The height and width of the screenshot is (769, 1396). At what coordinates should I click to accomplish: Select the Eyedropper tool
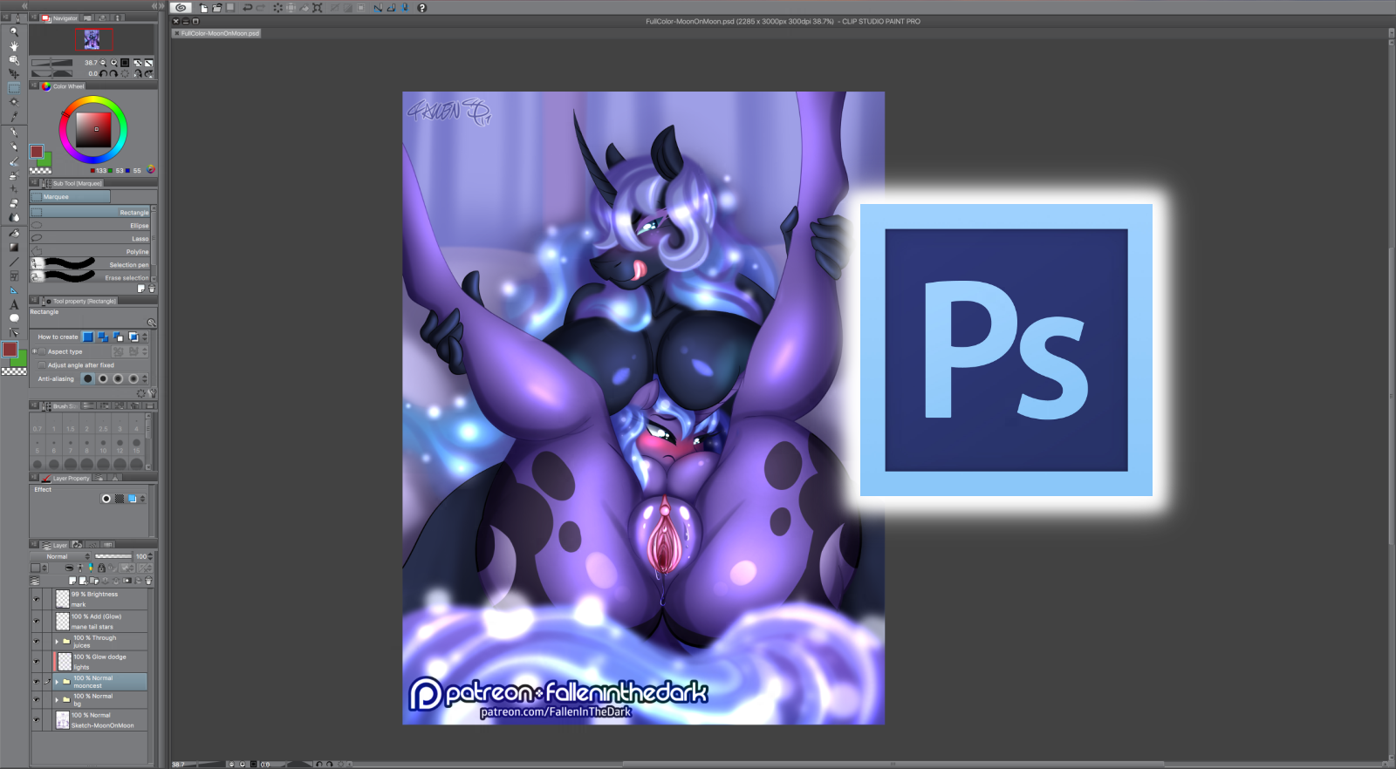click(14, 116)
